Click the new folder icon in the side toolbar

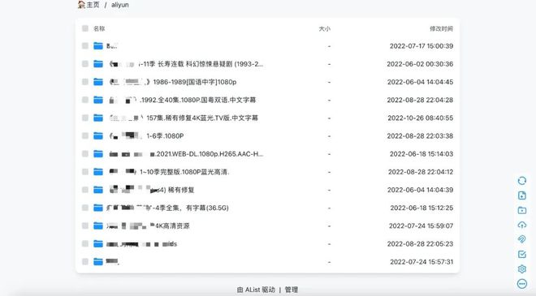tap(522, 210)
